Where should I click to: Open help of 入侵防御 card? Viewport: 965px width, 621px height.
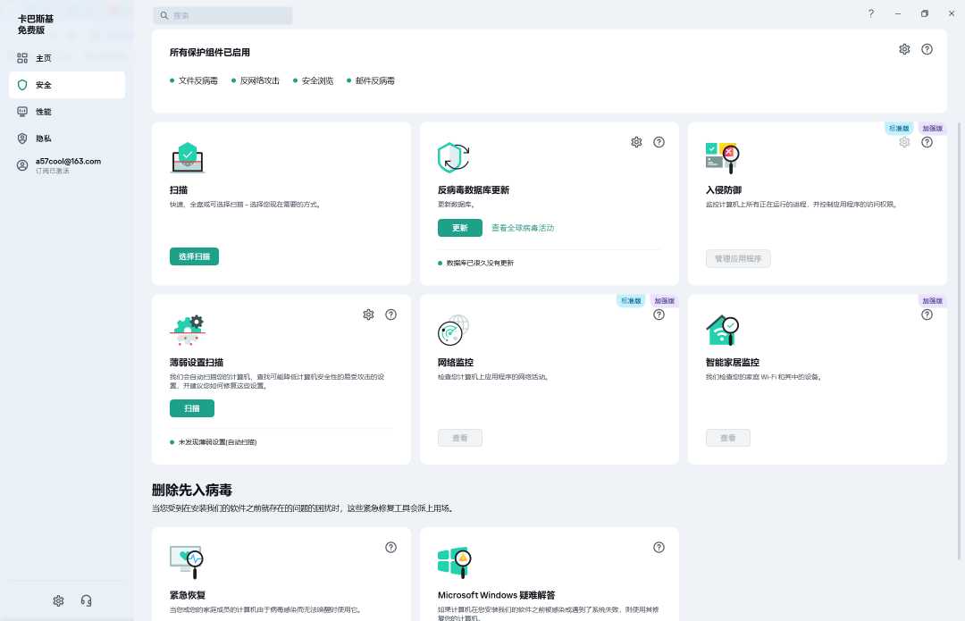point(927,142)
